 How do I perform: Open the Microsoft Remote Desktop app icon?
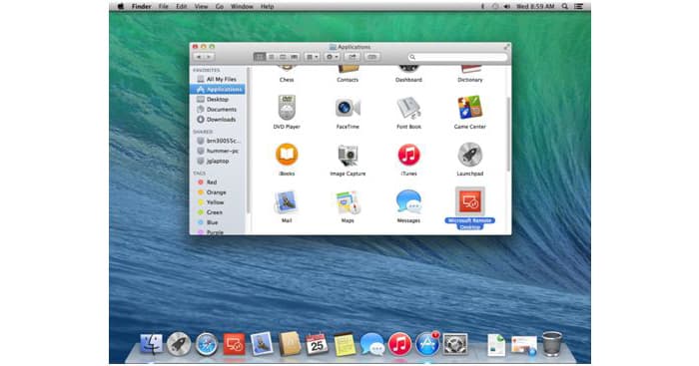click(x=470, y=201)
